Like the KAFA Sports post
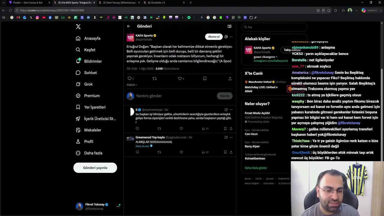The height and width of the screenshot is (216, 384). [180, 79]
